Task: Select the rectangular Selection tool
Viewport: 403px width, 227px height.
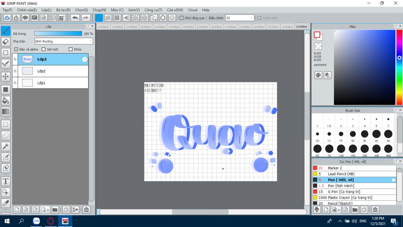Action: pyautogui.click(x=6, y=125)
